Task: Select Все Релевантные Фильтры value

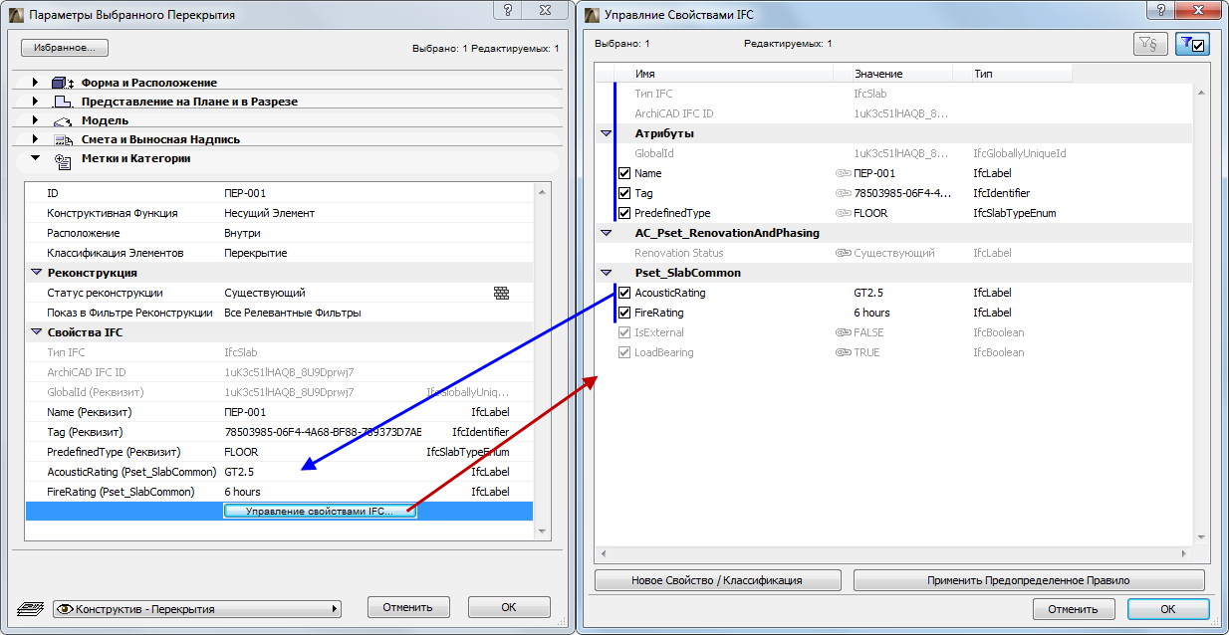Action: (293, 313)
